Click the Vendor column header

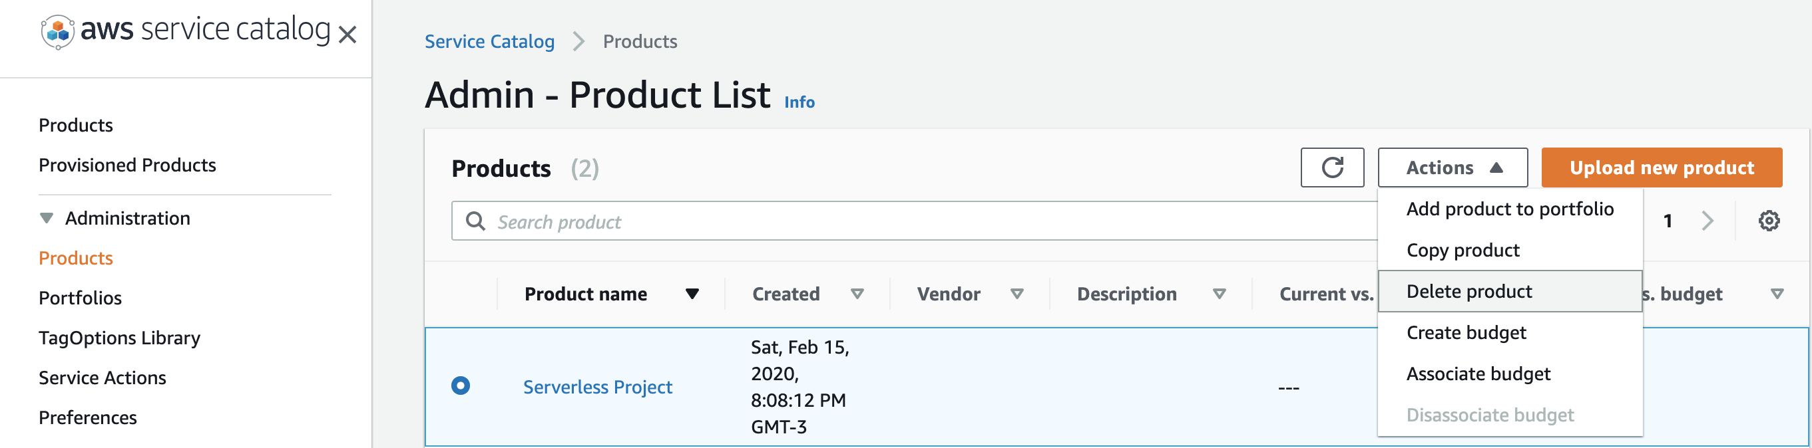[948, 294]
